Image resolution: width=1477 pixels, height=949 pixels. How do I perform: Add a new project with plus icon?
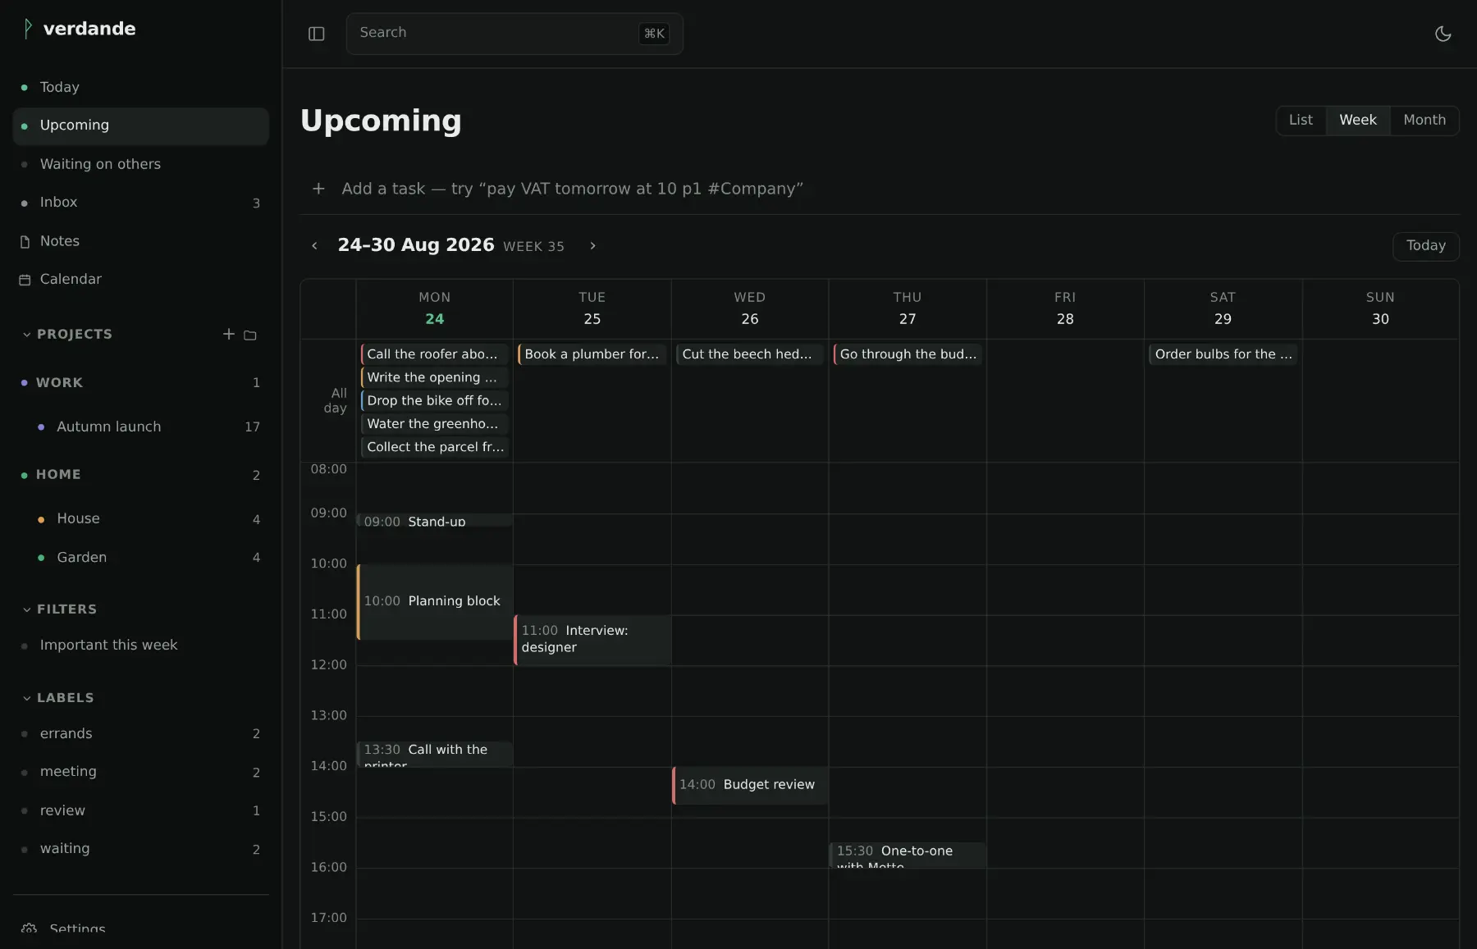coord(229,334)
